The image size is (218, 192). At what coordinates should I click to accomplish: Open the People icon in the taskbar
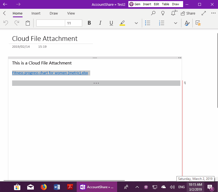(x=126, y=187)
